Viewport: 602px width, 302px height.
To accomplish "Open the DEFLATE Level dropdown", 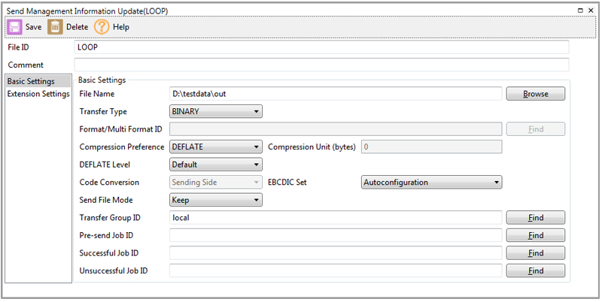I will pos(216,165).
